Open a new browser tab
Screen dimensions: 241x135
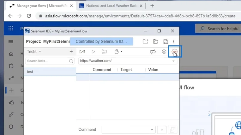(152, 6)
